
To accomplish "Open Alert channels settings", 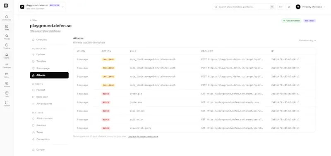I will pos(49,118).
